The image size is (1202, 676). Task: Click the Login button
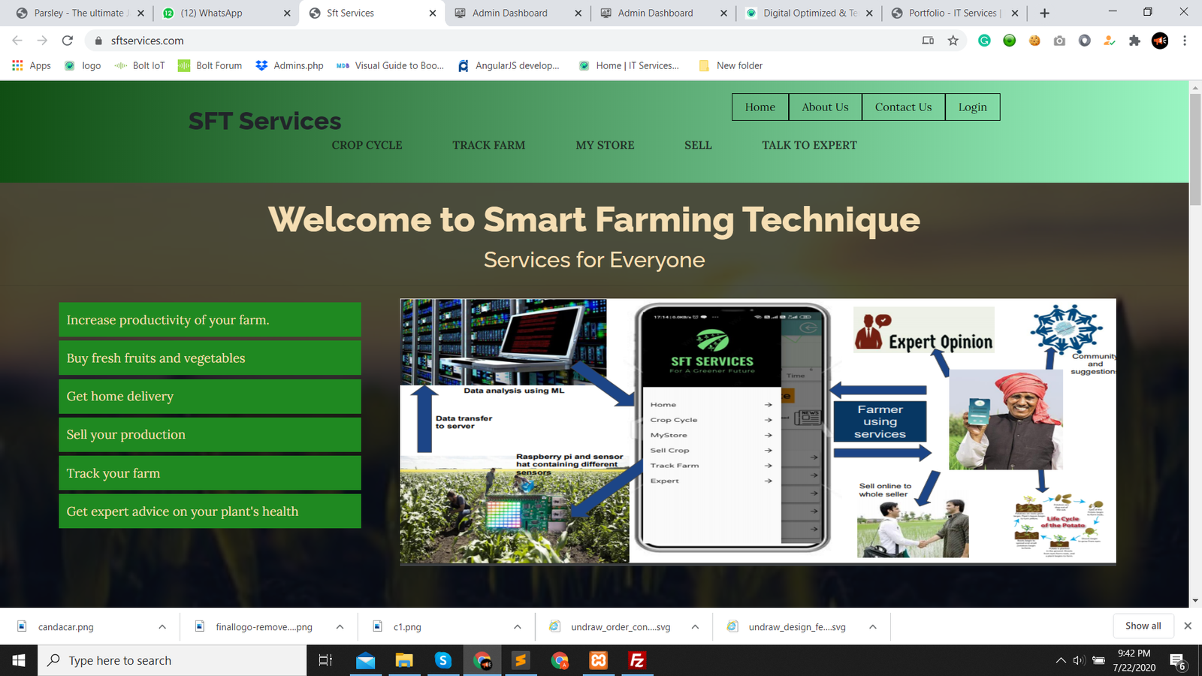coord(972,107)
